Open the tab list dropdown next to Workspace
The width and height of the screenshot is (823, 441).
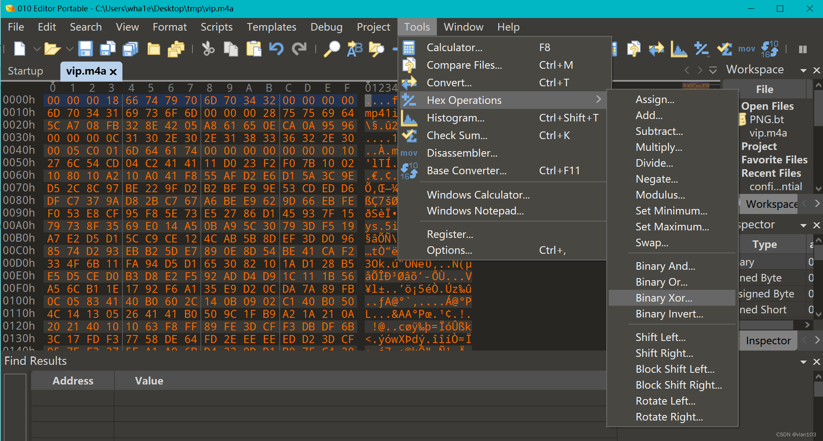713,70
